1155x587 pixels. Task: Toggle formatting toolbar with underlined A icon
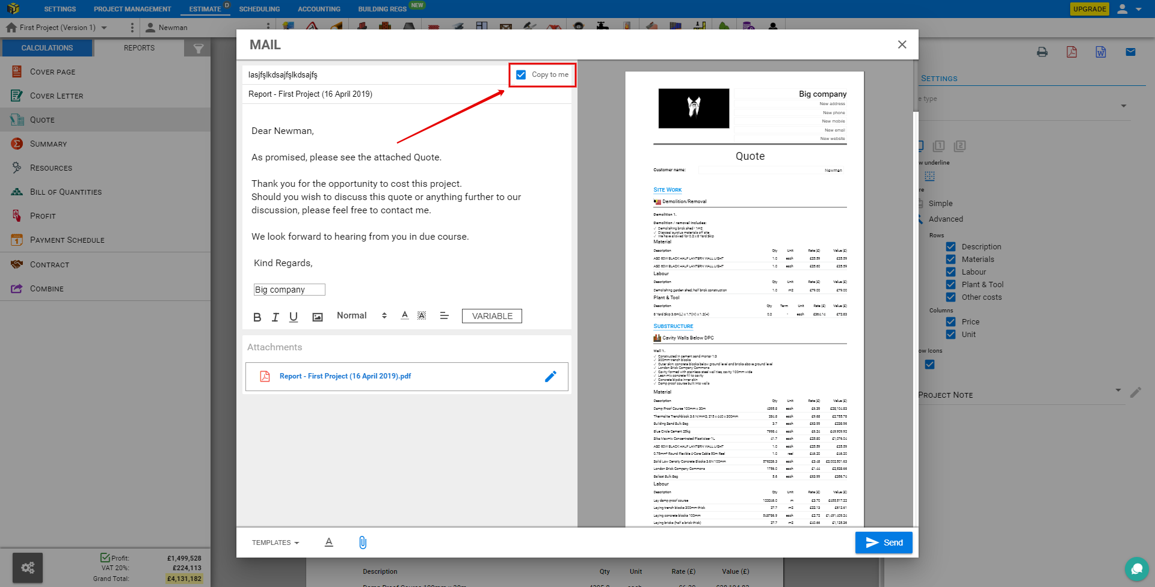329,542
